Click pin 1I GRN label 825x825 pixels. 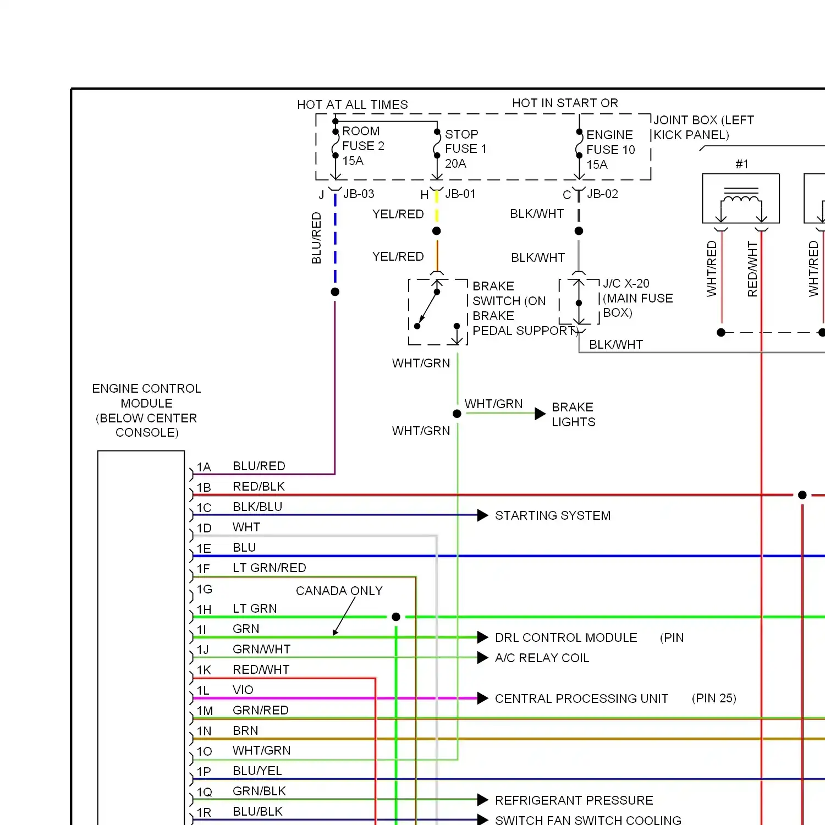246,629
